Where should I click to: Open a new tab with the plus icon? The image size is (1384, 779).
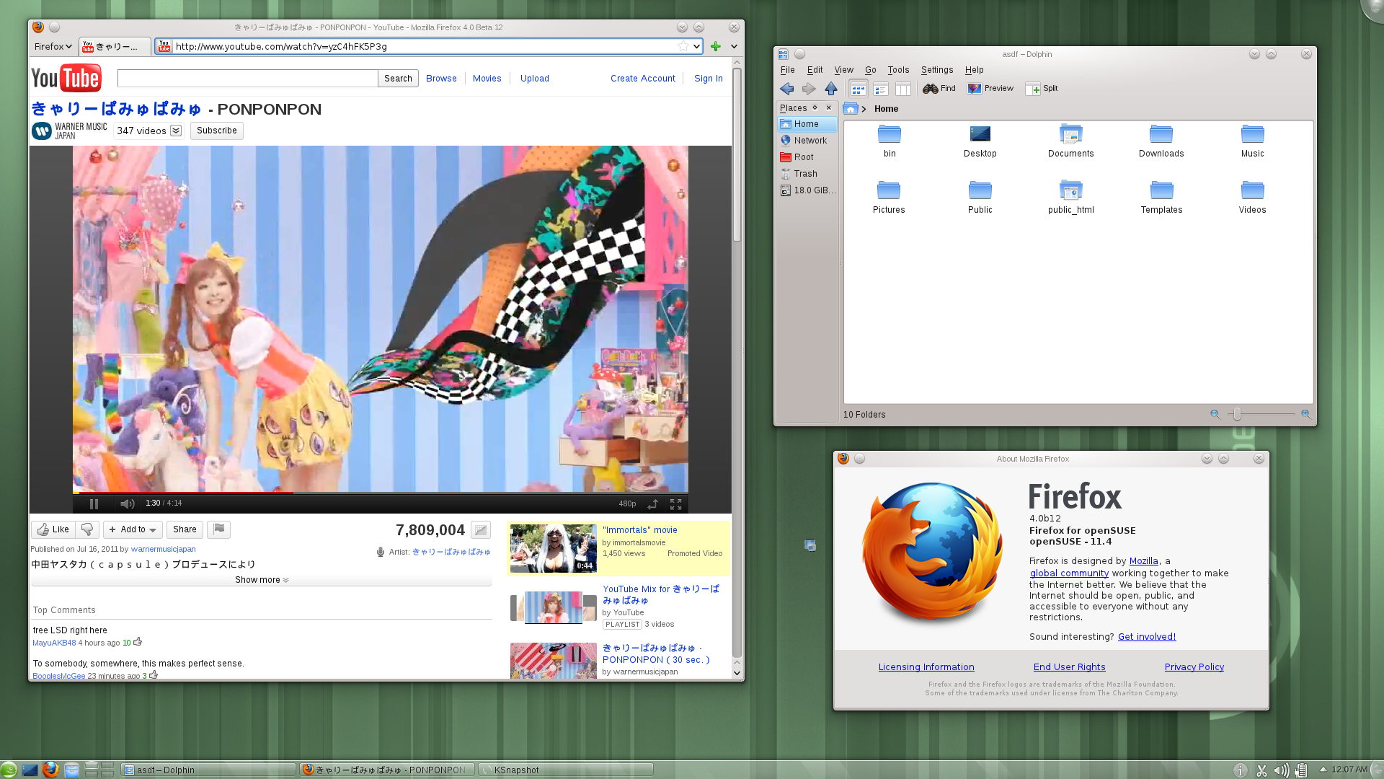716,46
